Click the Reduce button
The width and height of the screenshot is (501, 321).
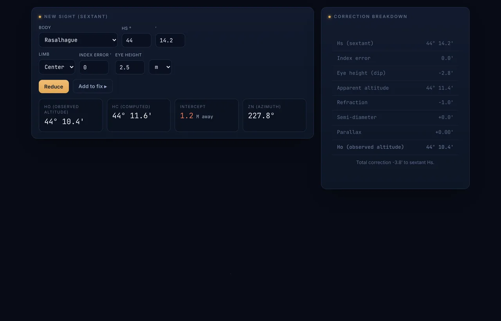(x=54, y=87)
